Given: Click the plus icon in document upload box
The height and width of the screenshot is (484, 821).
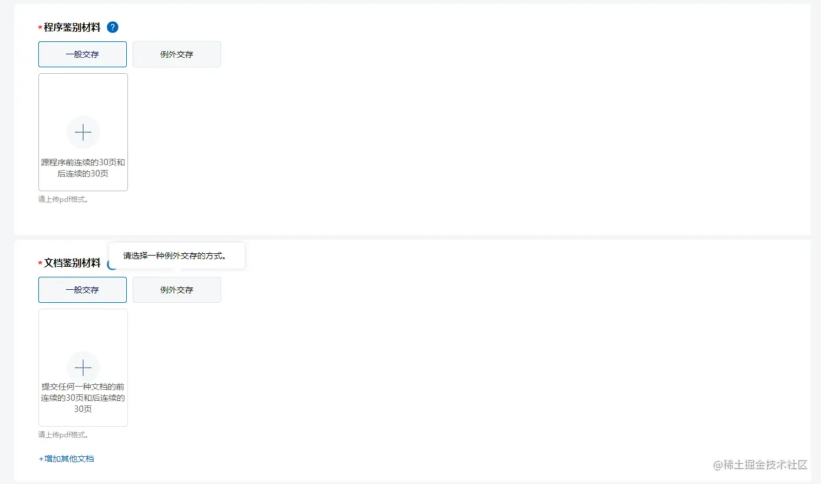Looking at the screenshot, I should (x=83, y=368).
